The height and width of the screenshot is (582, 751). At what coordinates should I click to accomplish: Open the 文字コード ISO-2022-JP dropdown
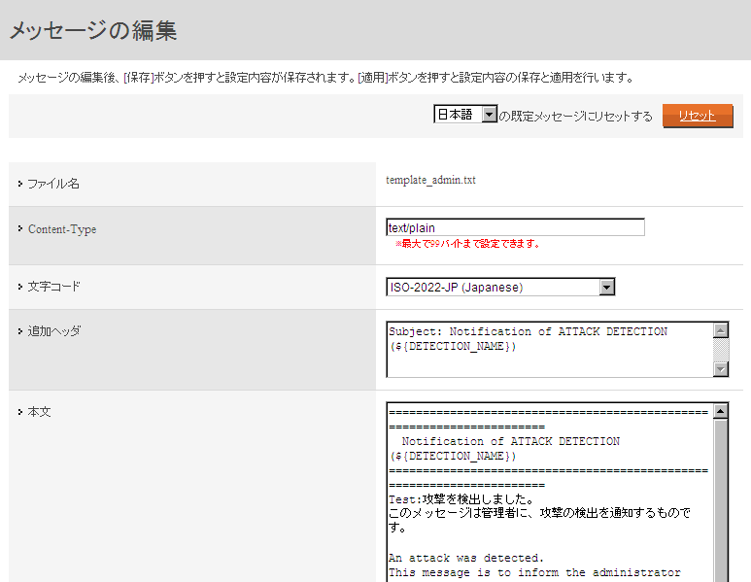click(500, 287)
